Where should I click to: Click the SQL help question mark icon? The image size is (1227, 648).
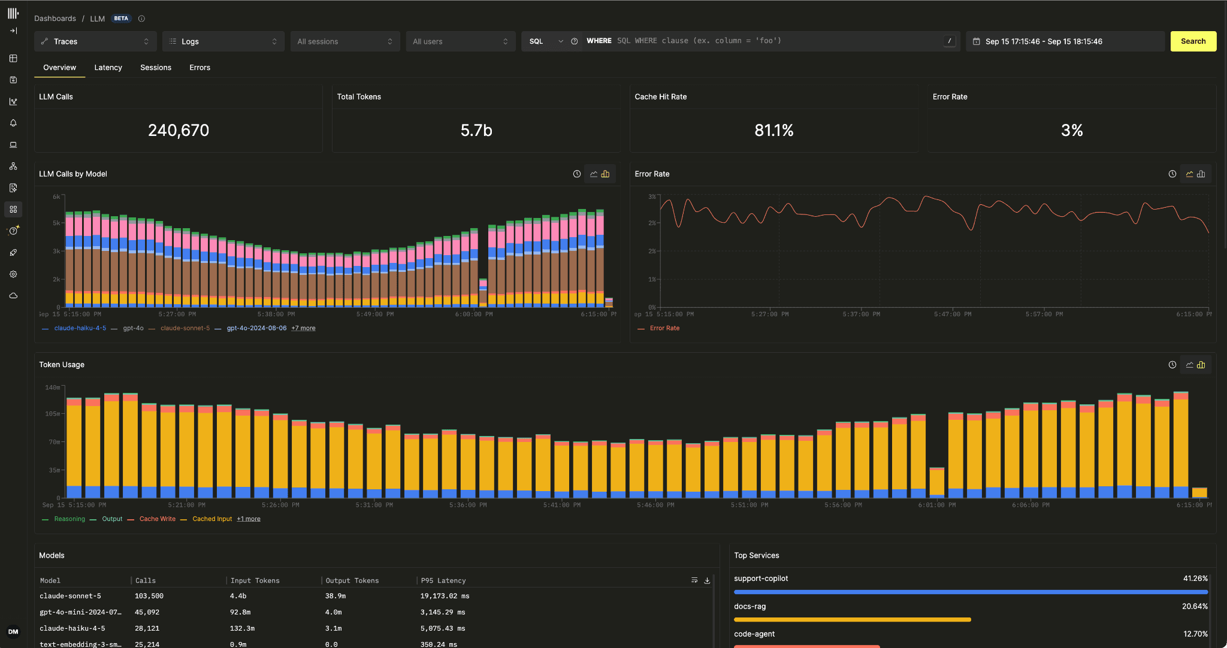pos(575,41)
